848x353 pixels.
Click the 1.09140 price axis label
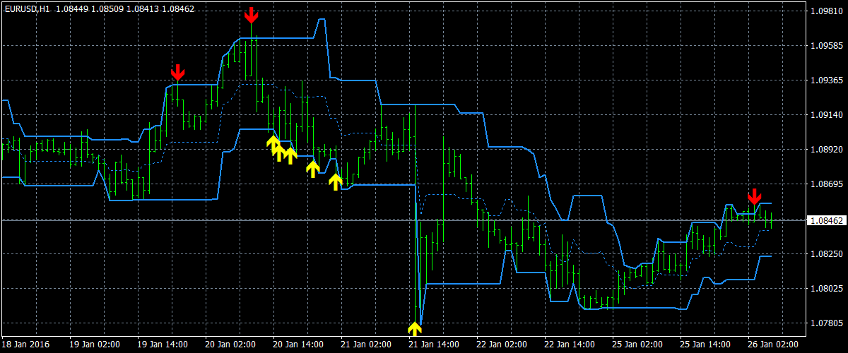pyautogui.click(x=826, y=115)
